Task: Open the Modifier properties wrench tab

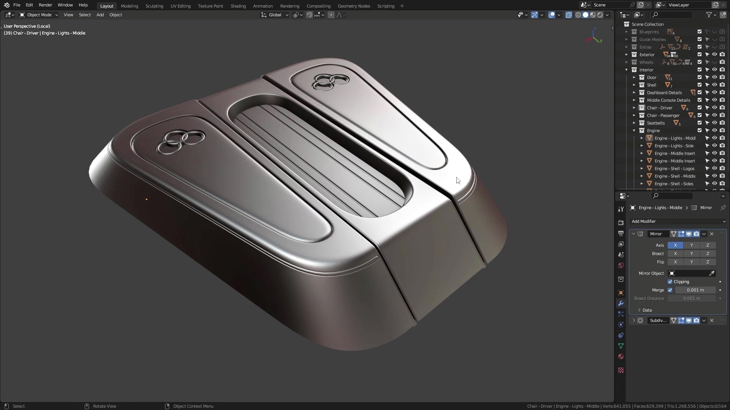Action: click(621, 303)
